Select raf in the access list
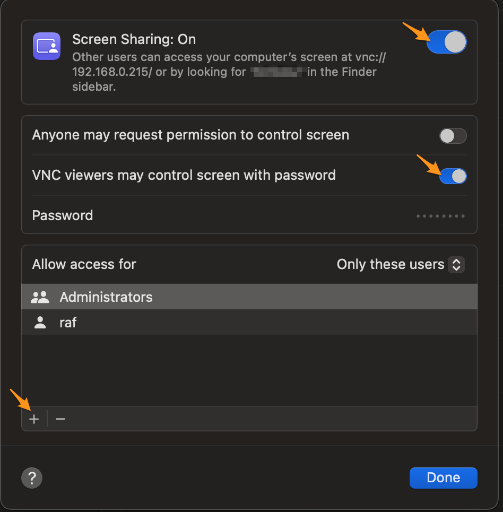Viewport: 503px width, 512px height. pos(68,322)
